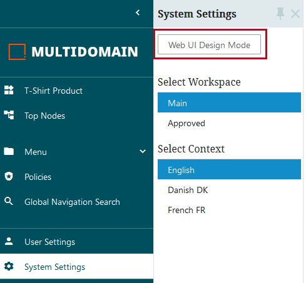
Task: Pin the System Settings panel
Action: point(280,14)
